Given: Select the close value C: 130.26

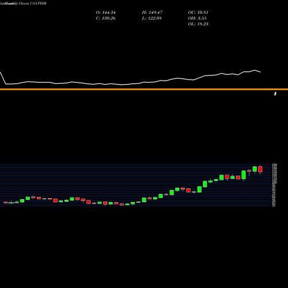Looking at the screenshot, I should 106,18.
